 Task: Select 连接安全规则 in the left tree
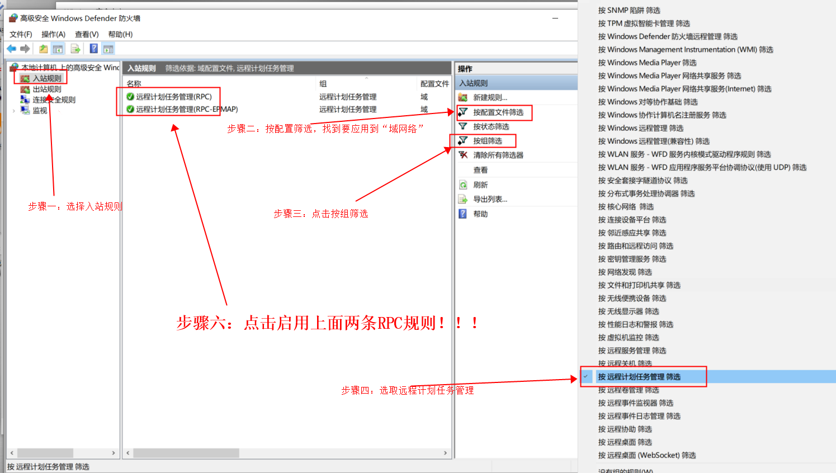[x=54, y=100]
